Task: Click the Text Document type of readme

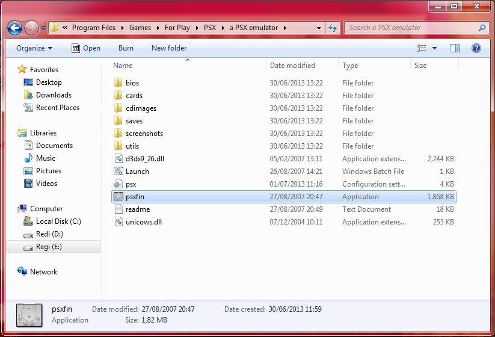Action: click(366, 209)
